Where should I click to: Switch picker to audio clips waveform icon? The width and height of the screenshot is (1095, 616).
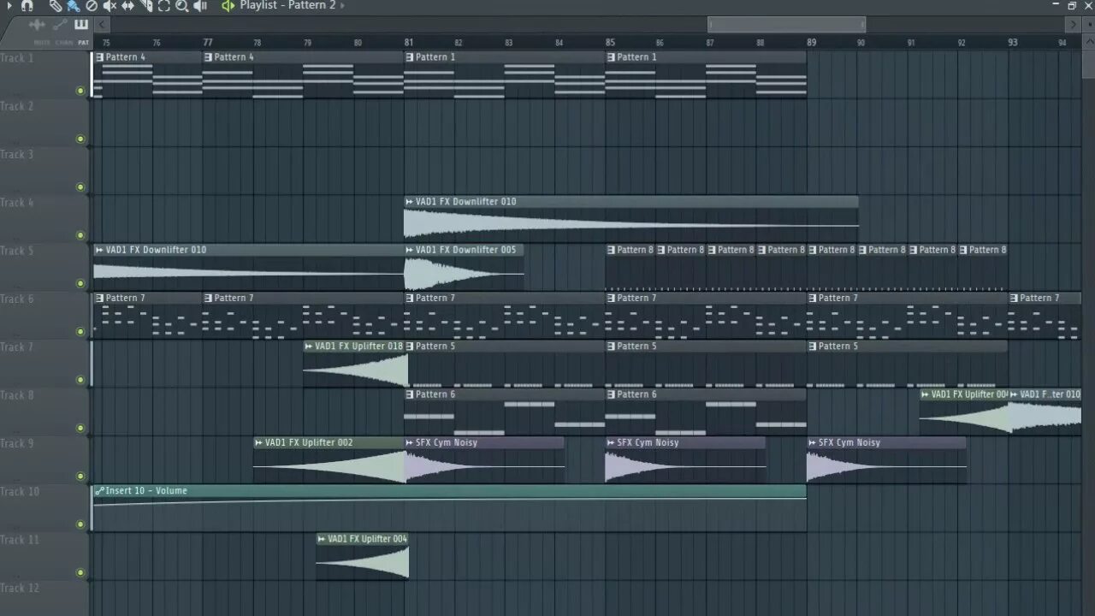pos(37,25)
